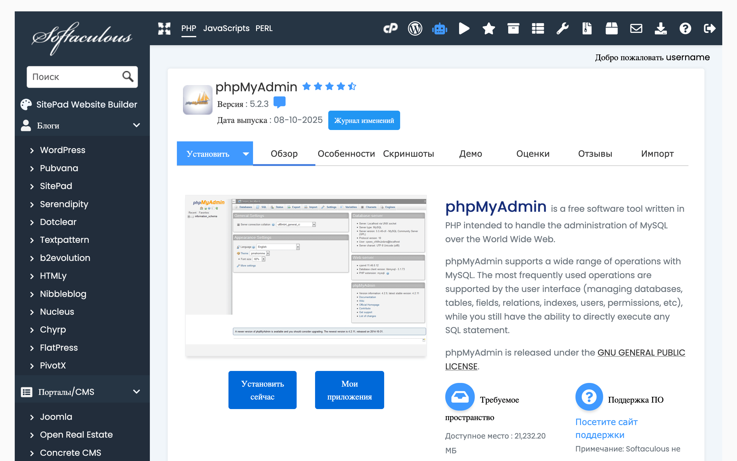The image size is (737, 461).
Task: Select PivotX in the sidebar
Action: pyautogui.click(x=53, y=365)
